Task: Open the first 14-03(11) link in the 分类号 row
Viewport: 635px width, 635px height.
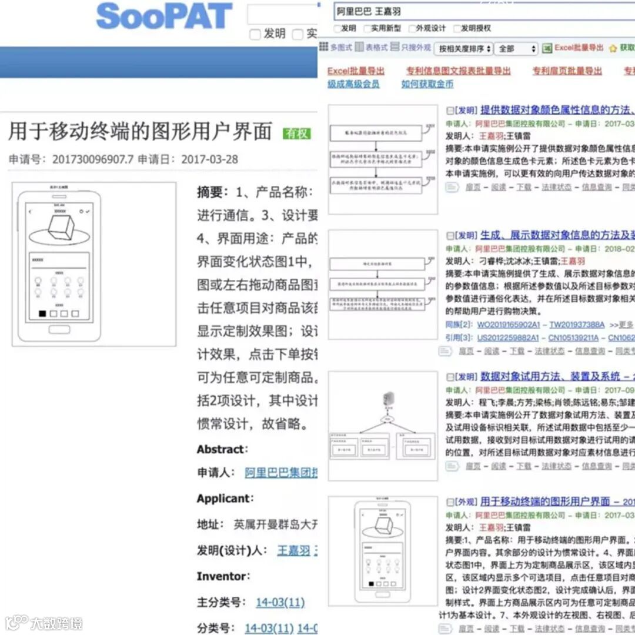Action: pos(269,629)
